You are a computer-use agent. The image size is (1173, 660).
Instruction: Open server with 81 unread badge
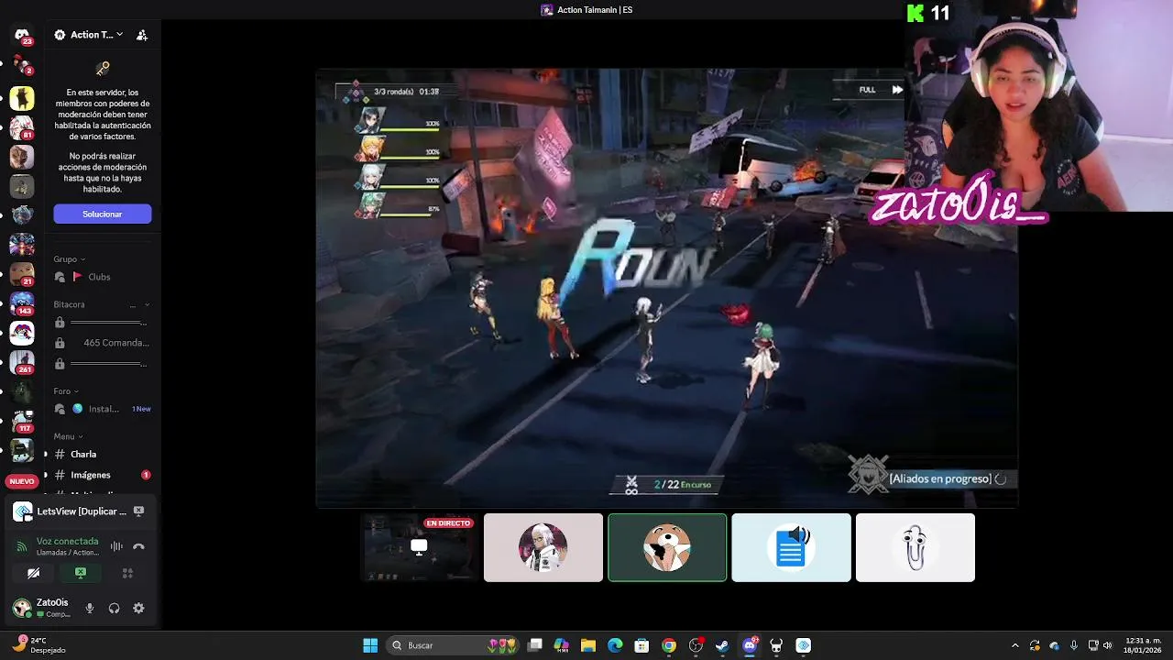[x=22, y=126]
